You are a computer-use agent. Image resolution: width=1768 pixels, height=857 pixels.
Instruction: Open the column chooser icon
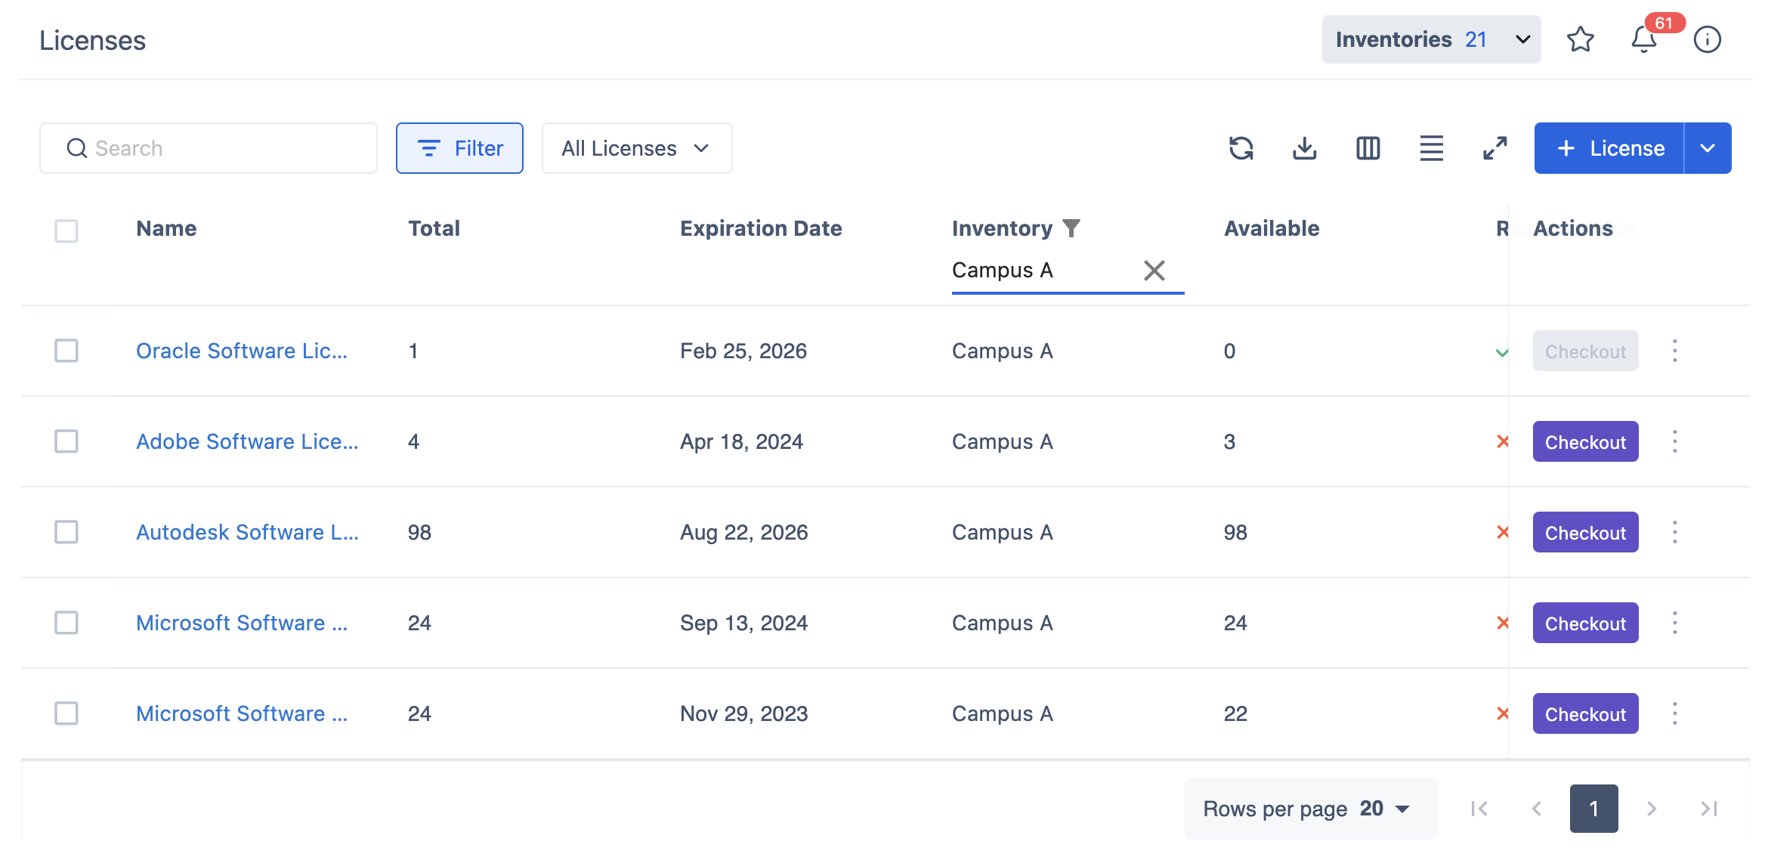coord(1368,148)
